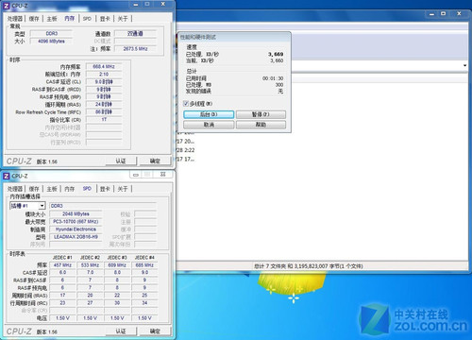
Task: Click the 性能和硬件测试 dialog title bar
Action: pyautogui.click(x=234, y=37)
